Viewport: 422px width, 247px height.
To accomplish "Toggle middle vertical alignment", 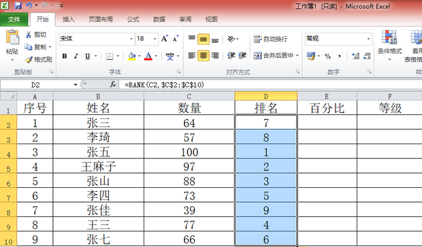I will pyautogui.click(x=204, y=39).
